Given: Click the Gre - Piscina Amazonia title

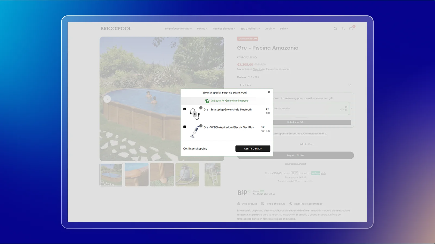Looking at the screenshot, I should [x=268, y=48].
